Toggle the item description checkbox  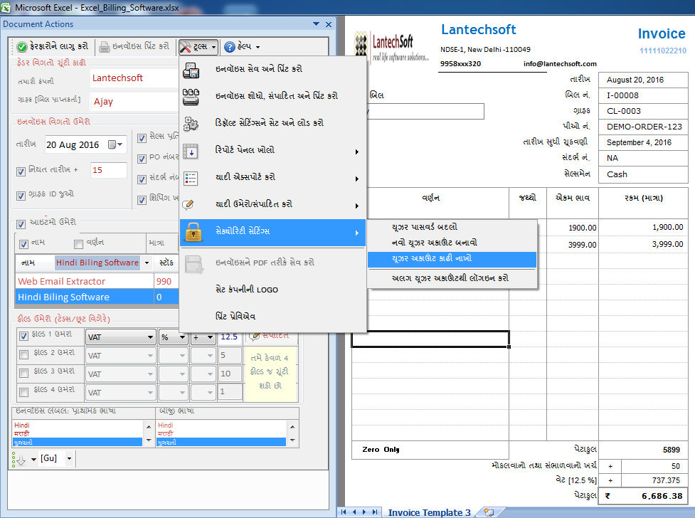(x=78, y=244)
